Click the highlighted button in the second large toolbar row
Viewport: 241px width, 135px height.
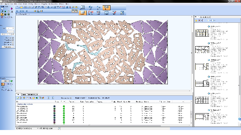coord(83,12)
